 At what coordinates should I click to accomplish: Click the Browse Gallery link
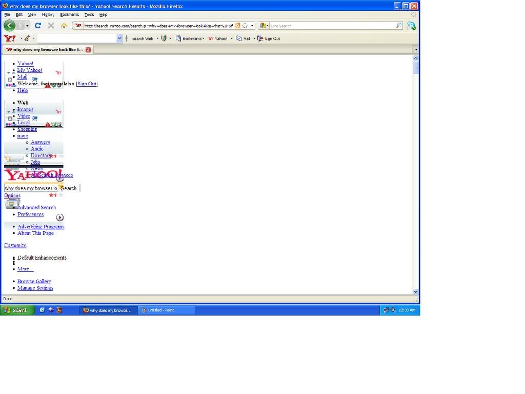34,282
